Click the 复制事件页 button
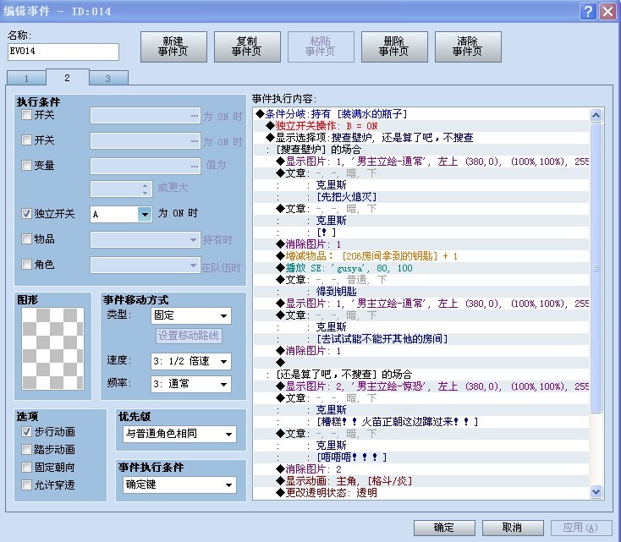Viewport: 621px width, 542px height. 247,47
